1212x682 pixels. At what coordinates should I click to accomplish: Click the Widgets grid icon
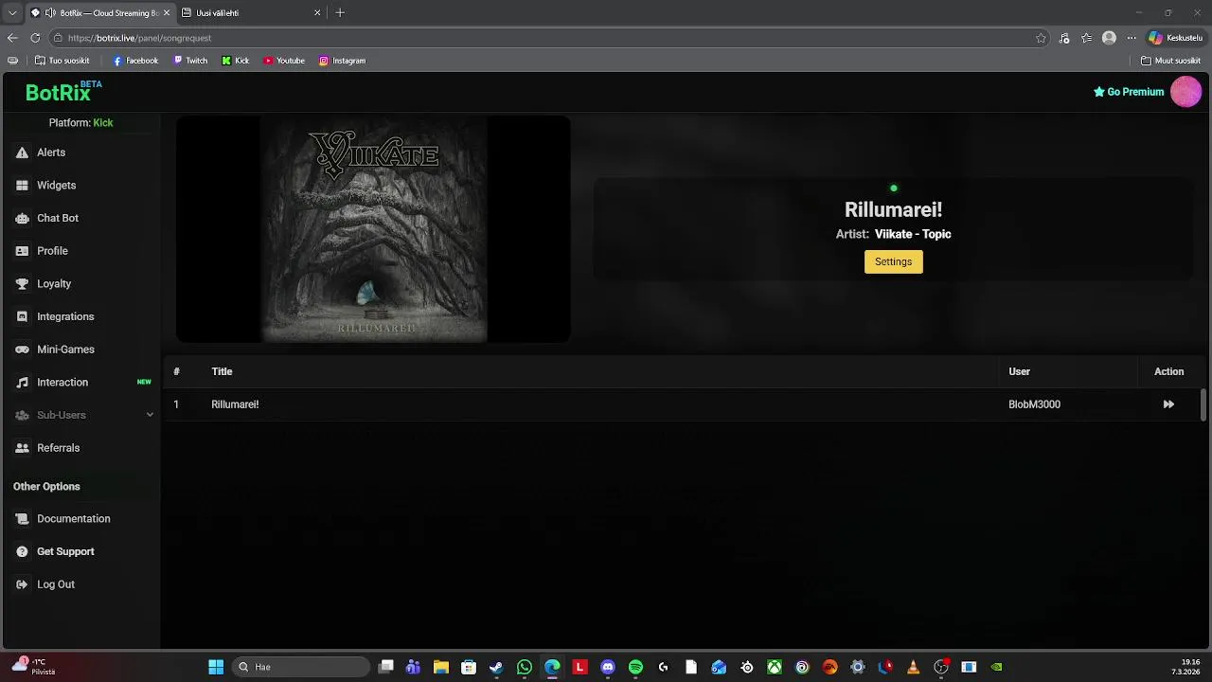tap(22, 186)
